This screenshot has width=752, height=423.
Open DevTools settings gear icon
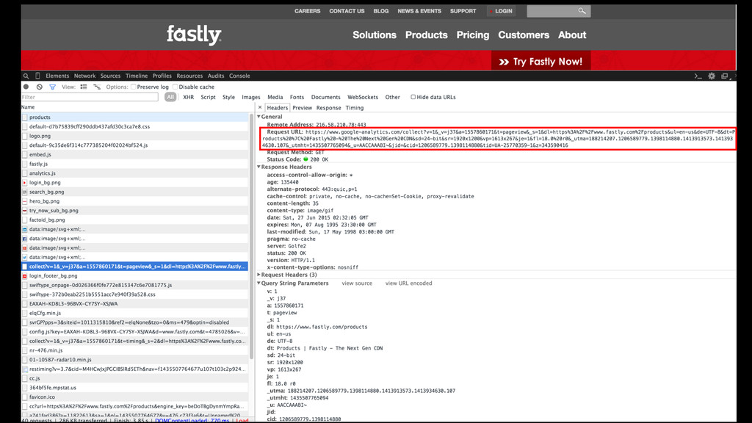coord(712,76)
